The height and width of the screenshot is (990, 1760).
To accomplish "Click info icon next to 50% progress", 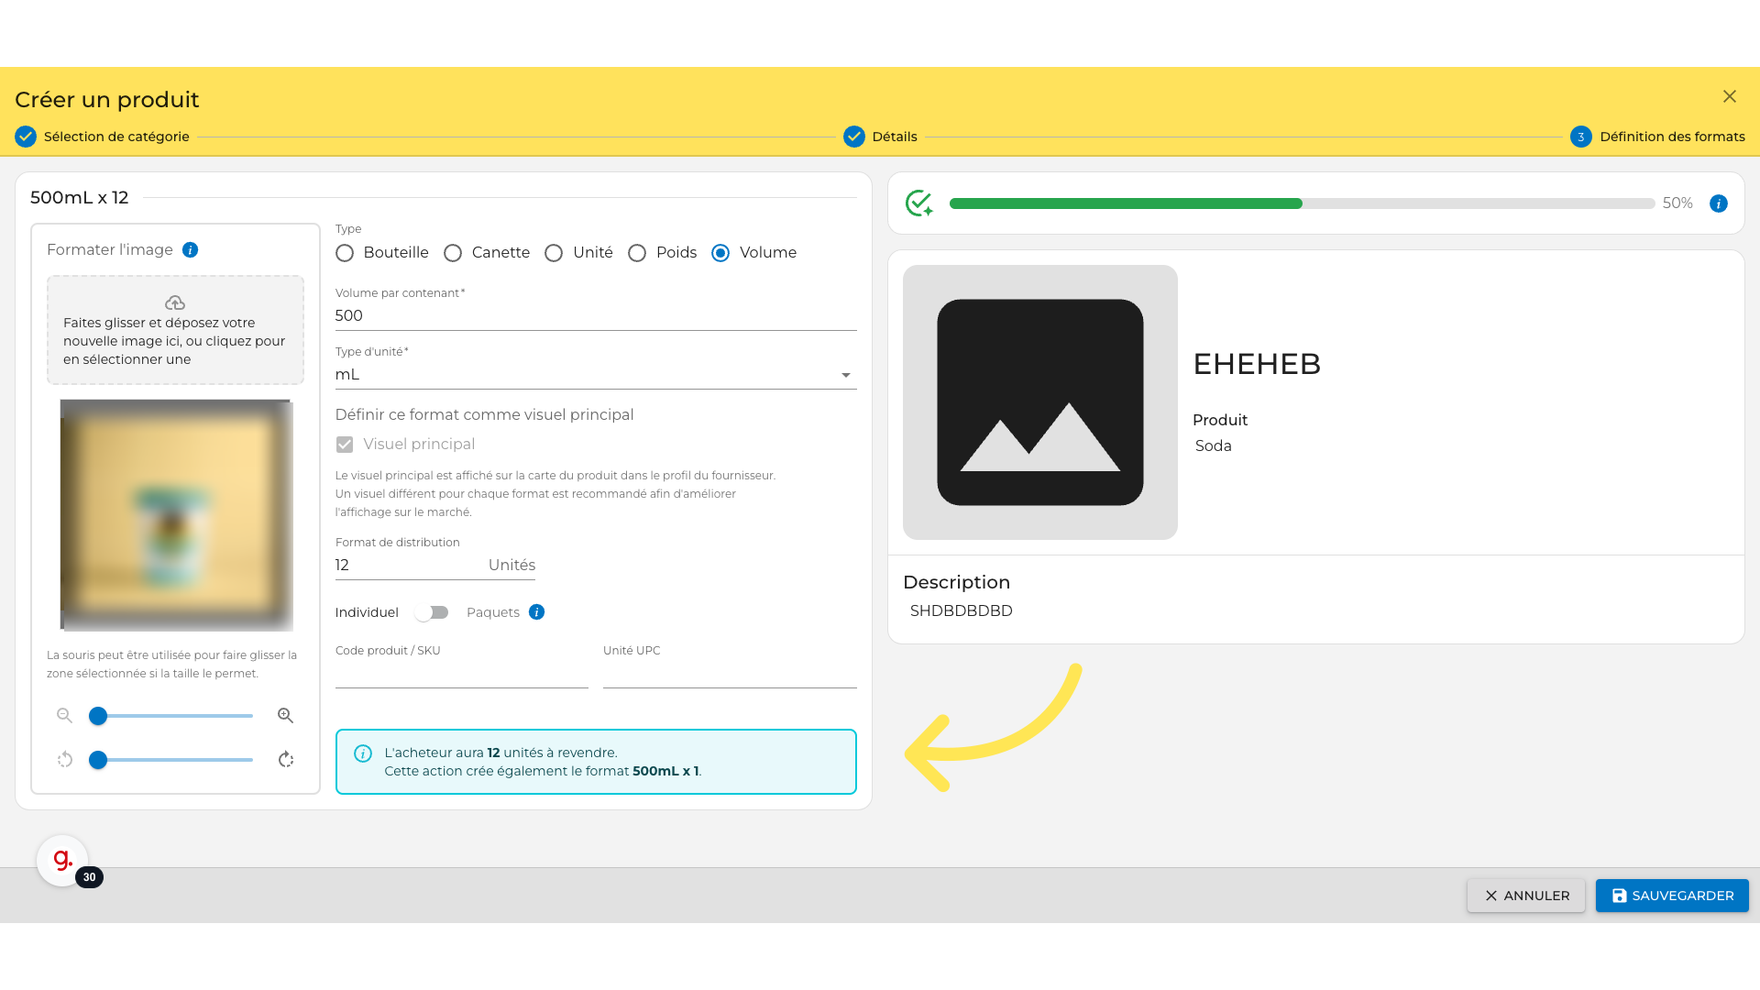I will click(1719, 203).
